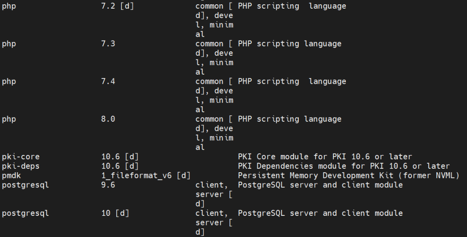Click "client, server" profiles of postgresql 10
This screenshot has height=237, width=467.
tap(214, 218)
